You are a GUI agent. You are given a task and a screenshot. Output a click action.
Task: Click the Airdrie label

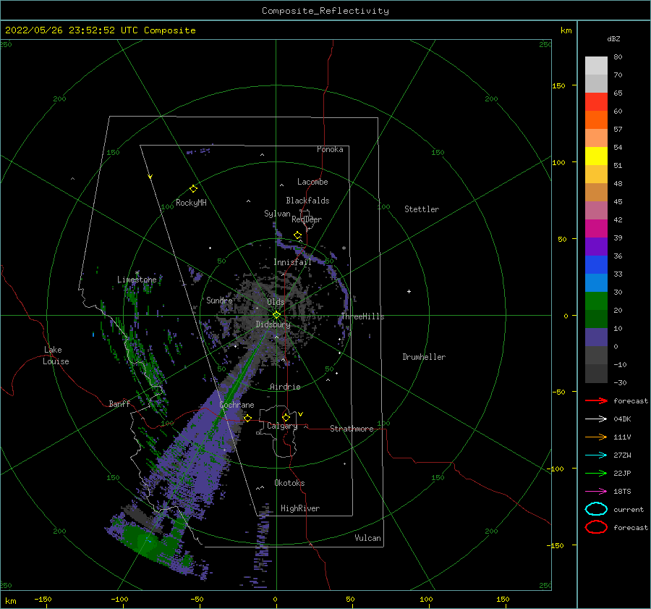(285, 387)
